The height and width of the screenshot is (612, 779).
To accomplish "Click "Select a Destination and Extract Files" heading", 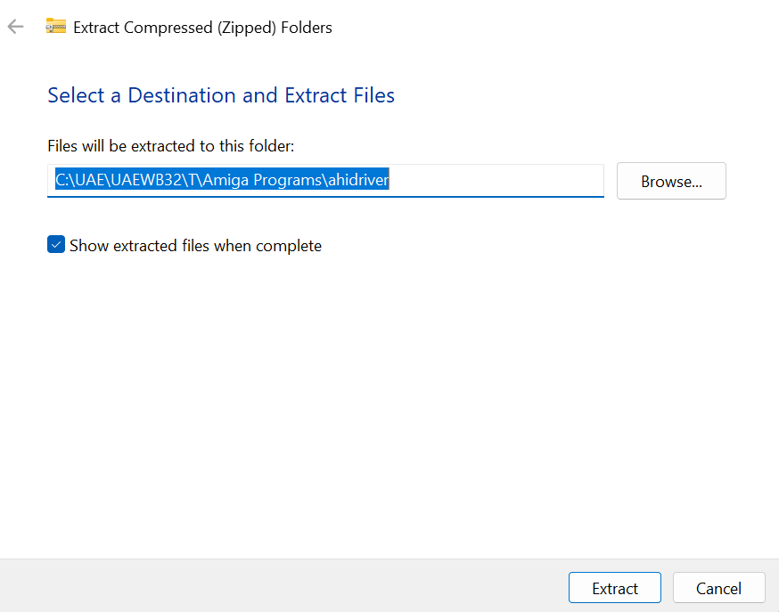I will [x=221, y=95].
